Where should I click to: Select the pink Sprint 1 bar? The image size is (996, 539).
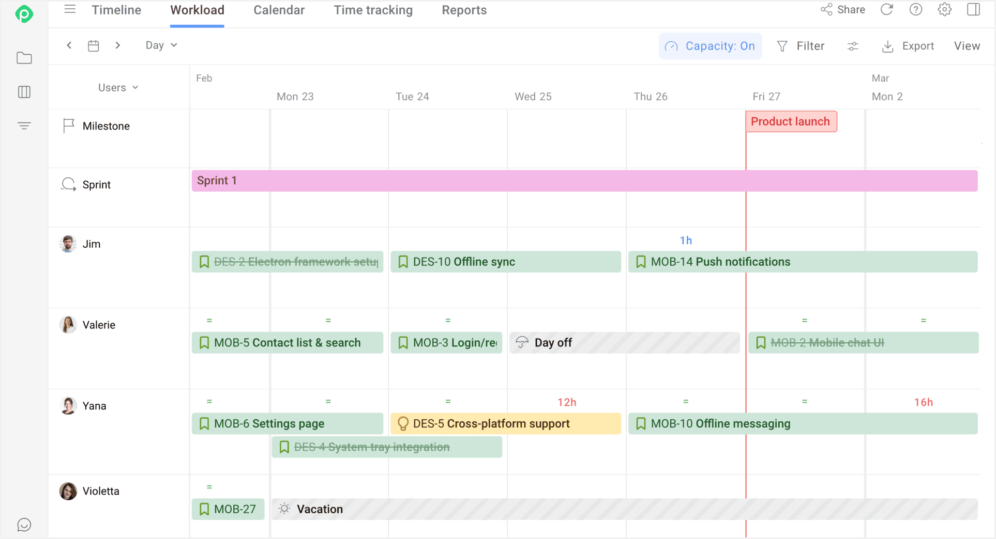point(584,181)
